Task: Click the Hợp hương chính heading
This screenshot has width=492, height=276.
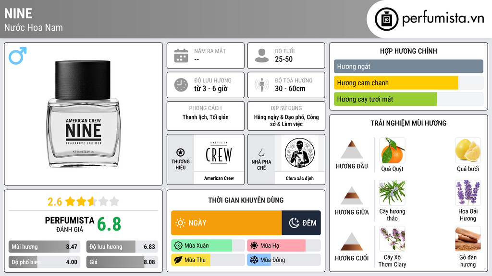Action: (x=408, y=51)
